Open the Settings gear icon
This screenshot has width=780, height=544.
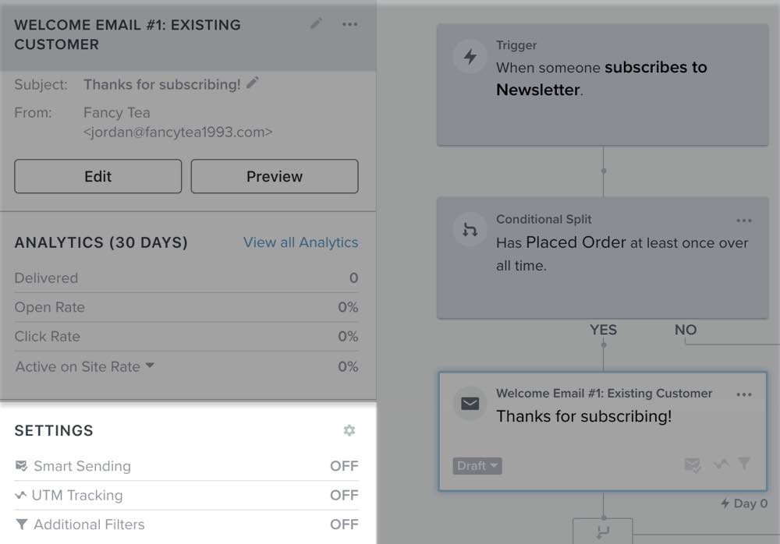(x=349, y=429)
